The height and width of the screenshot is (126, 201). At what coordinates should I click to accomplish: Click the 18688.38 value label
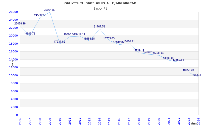click(89, 39)
